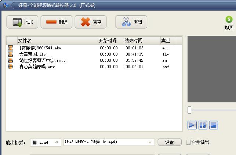236x155 pixels.
Task: Click the film icon beside 真心英雄原唱.wmv
Action: coord(11,67)
